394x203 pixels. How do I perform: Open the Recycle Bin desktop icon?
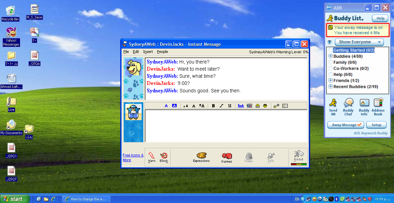pos(10,14)
